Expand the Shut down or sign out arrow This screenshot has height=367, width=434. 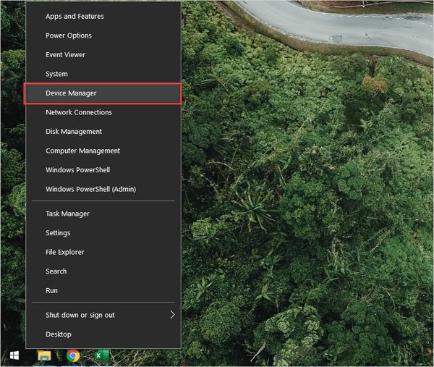click(x=172, y=315)
